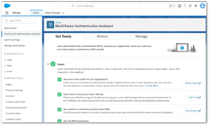Select the Object Manager tab
The image size is (209, 125).
pyautogui.click(x=53, y=13)
